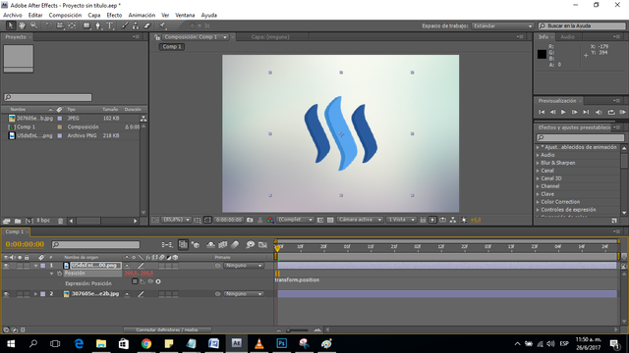Expand Color Correction effects category
This screenshot has width=629, height=353.
coord(538,202)
